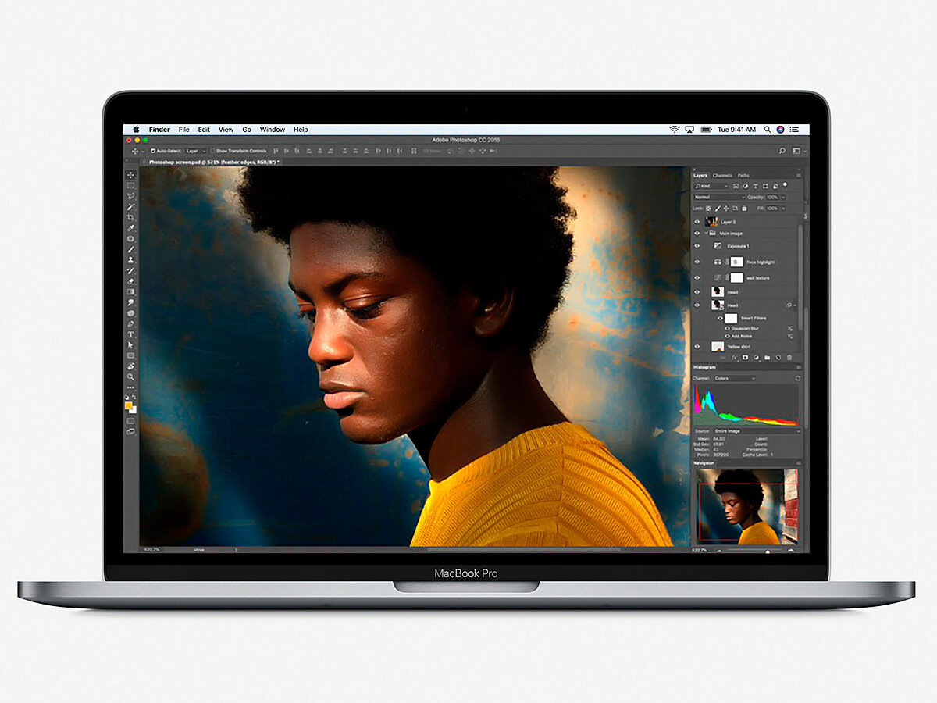The width and height of the screenshot is (937, 703).
Task: Refresh histogram with uncached refresh icon
Action: [797, 378]
